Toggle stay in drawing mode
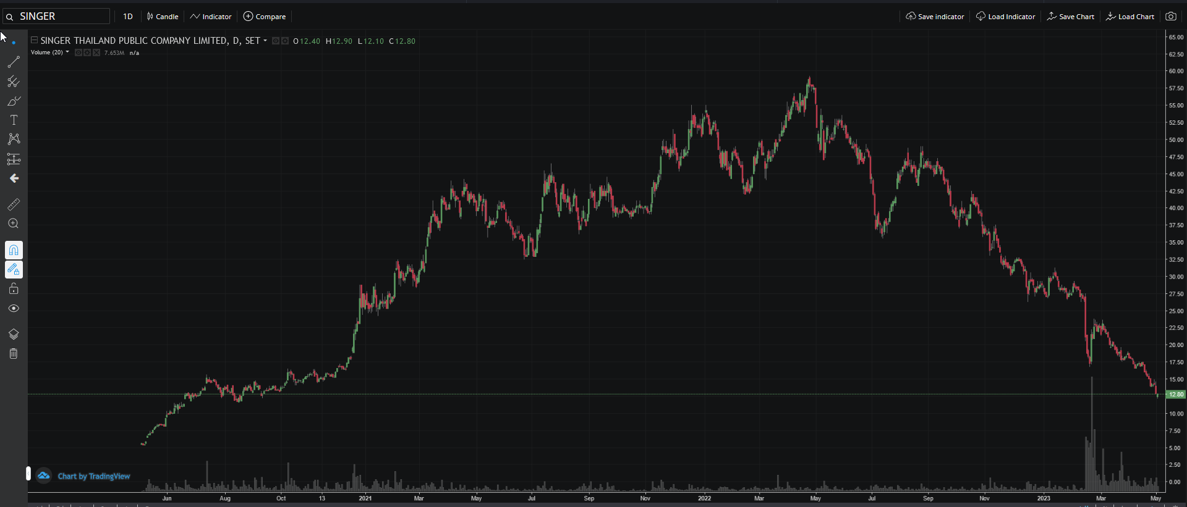Image resolution: width=1187 pixels, height=507 pixels. click(14, 269)
